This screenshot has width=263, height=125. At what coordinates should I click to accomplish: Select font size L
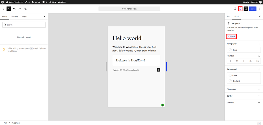point(244,61)
